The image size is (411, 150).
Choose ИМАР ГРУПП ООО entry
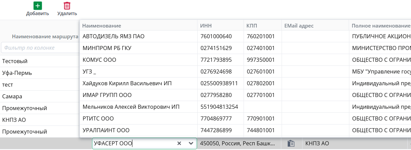tap(107, 95)
